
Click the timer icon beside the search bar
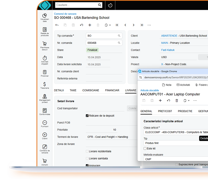coord(110,5)
